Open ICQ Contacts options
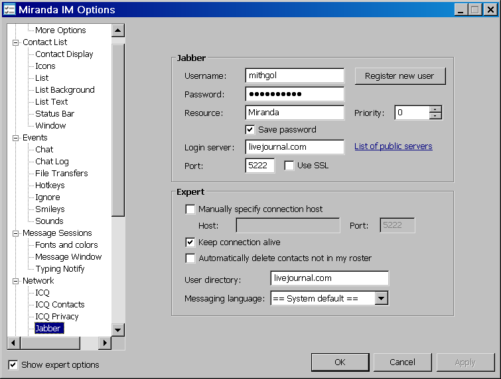 tap(60, 305)
